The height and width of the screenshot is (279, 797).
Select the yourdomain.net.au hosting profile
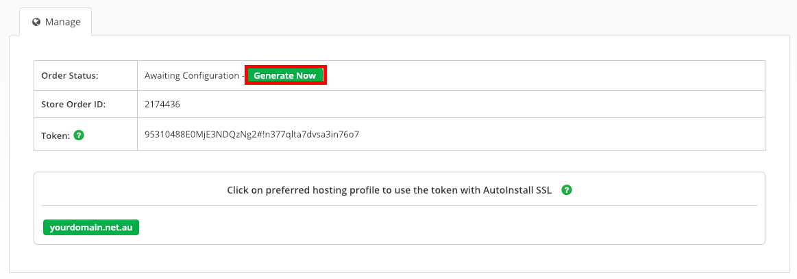pyautogui.click(x=91, y=227)
